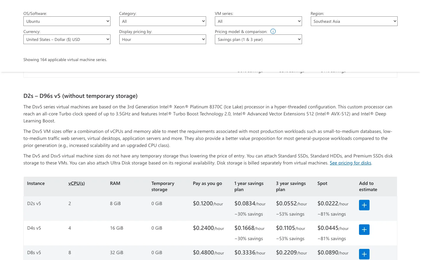Expand the Category dropdown

[x=163, y=21]
